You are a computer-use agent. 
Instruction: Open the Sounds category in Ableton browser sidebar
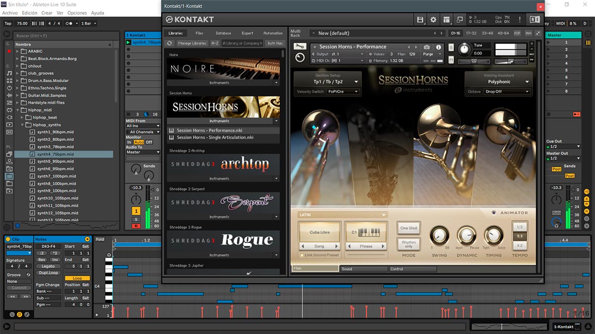[9, 73]
